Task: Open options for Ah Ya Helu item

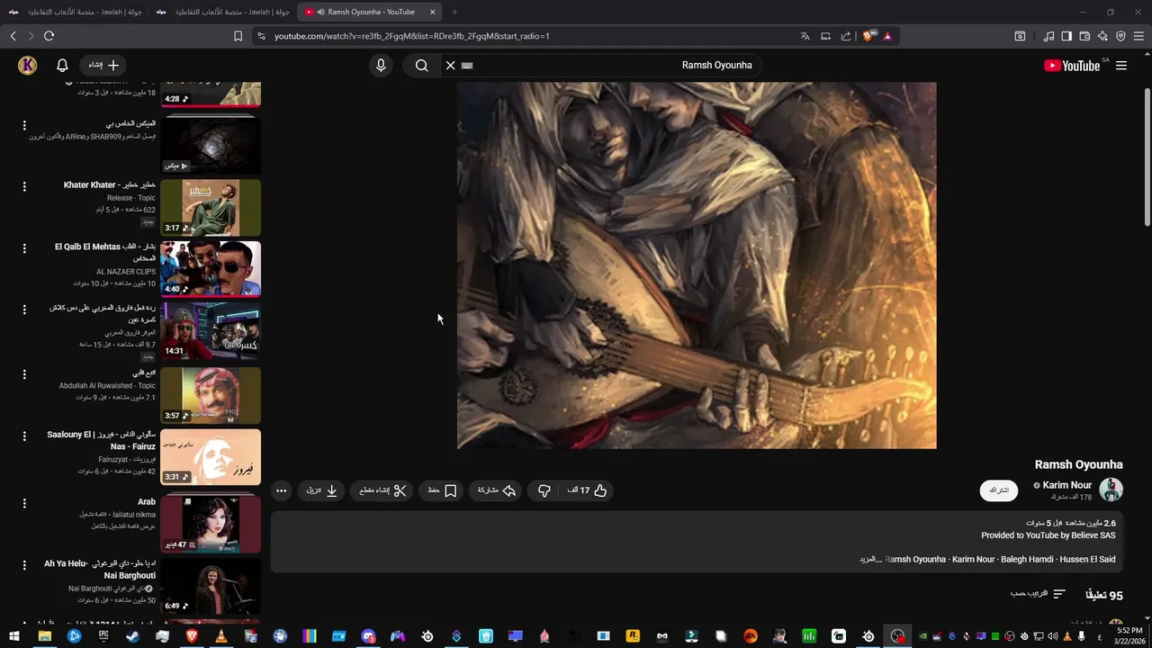Action: pyautogui.click(x=24, y=565)
